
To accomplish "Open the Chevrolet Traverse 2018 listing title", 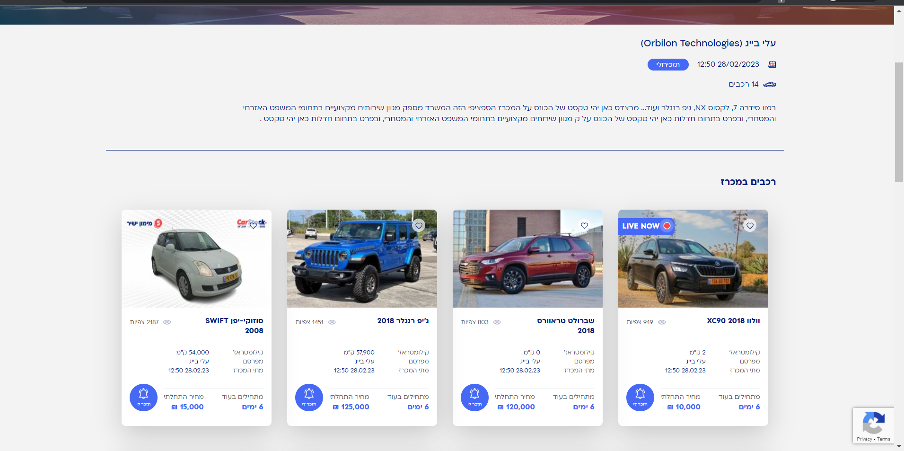I will (x=566, y=326).
